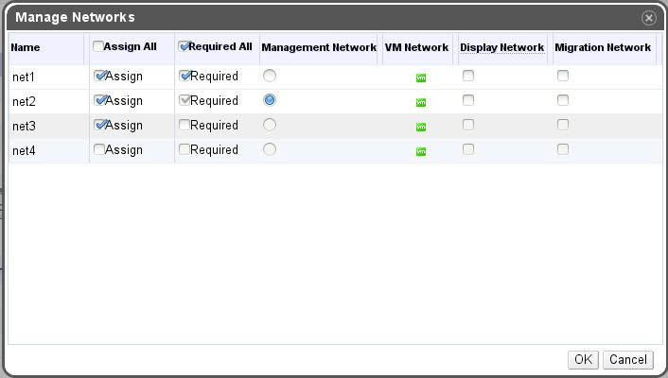Screen dimensions: 668x378
Task: Click the Name column header
Action: 25,47
